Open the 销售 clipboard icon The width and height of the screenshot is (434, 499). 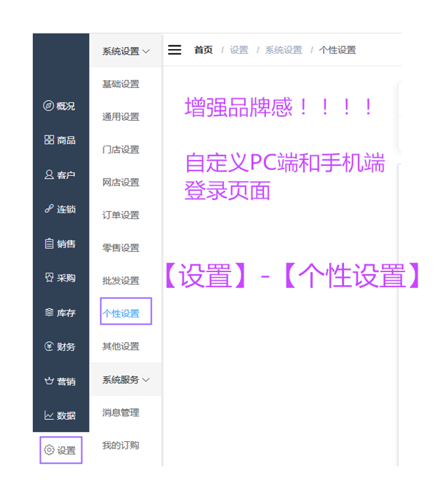[49, 244]
